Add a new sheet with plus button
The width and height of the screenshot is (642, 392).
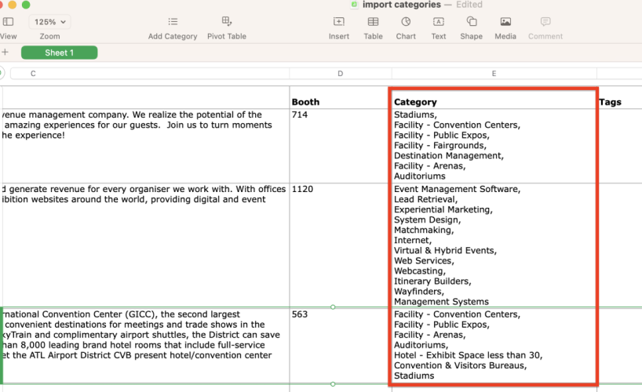[x=5, y=53]
